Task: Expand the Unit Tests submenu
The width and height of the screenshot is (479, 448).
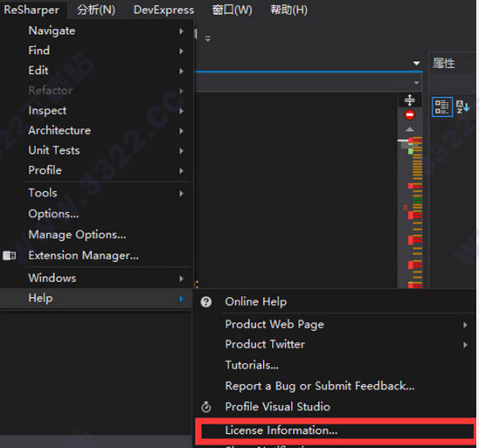Action: [x=96, y=150]
